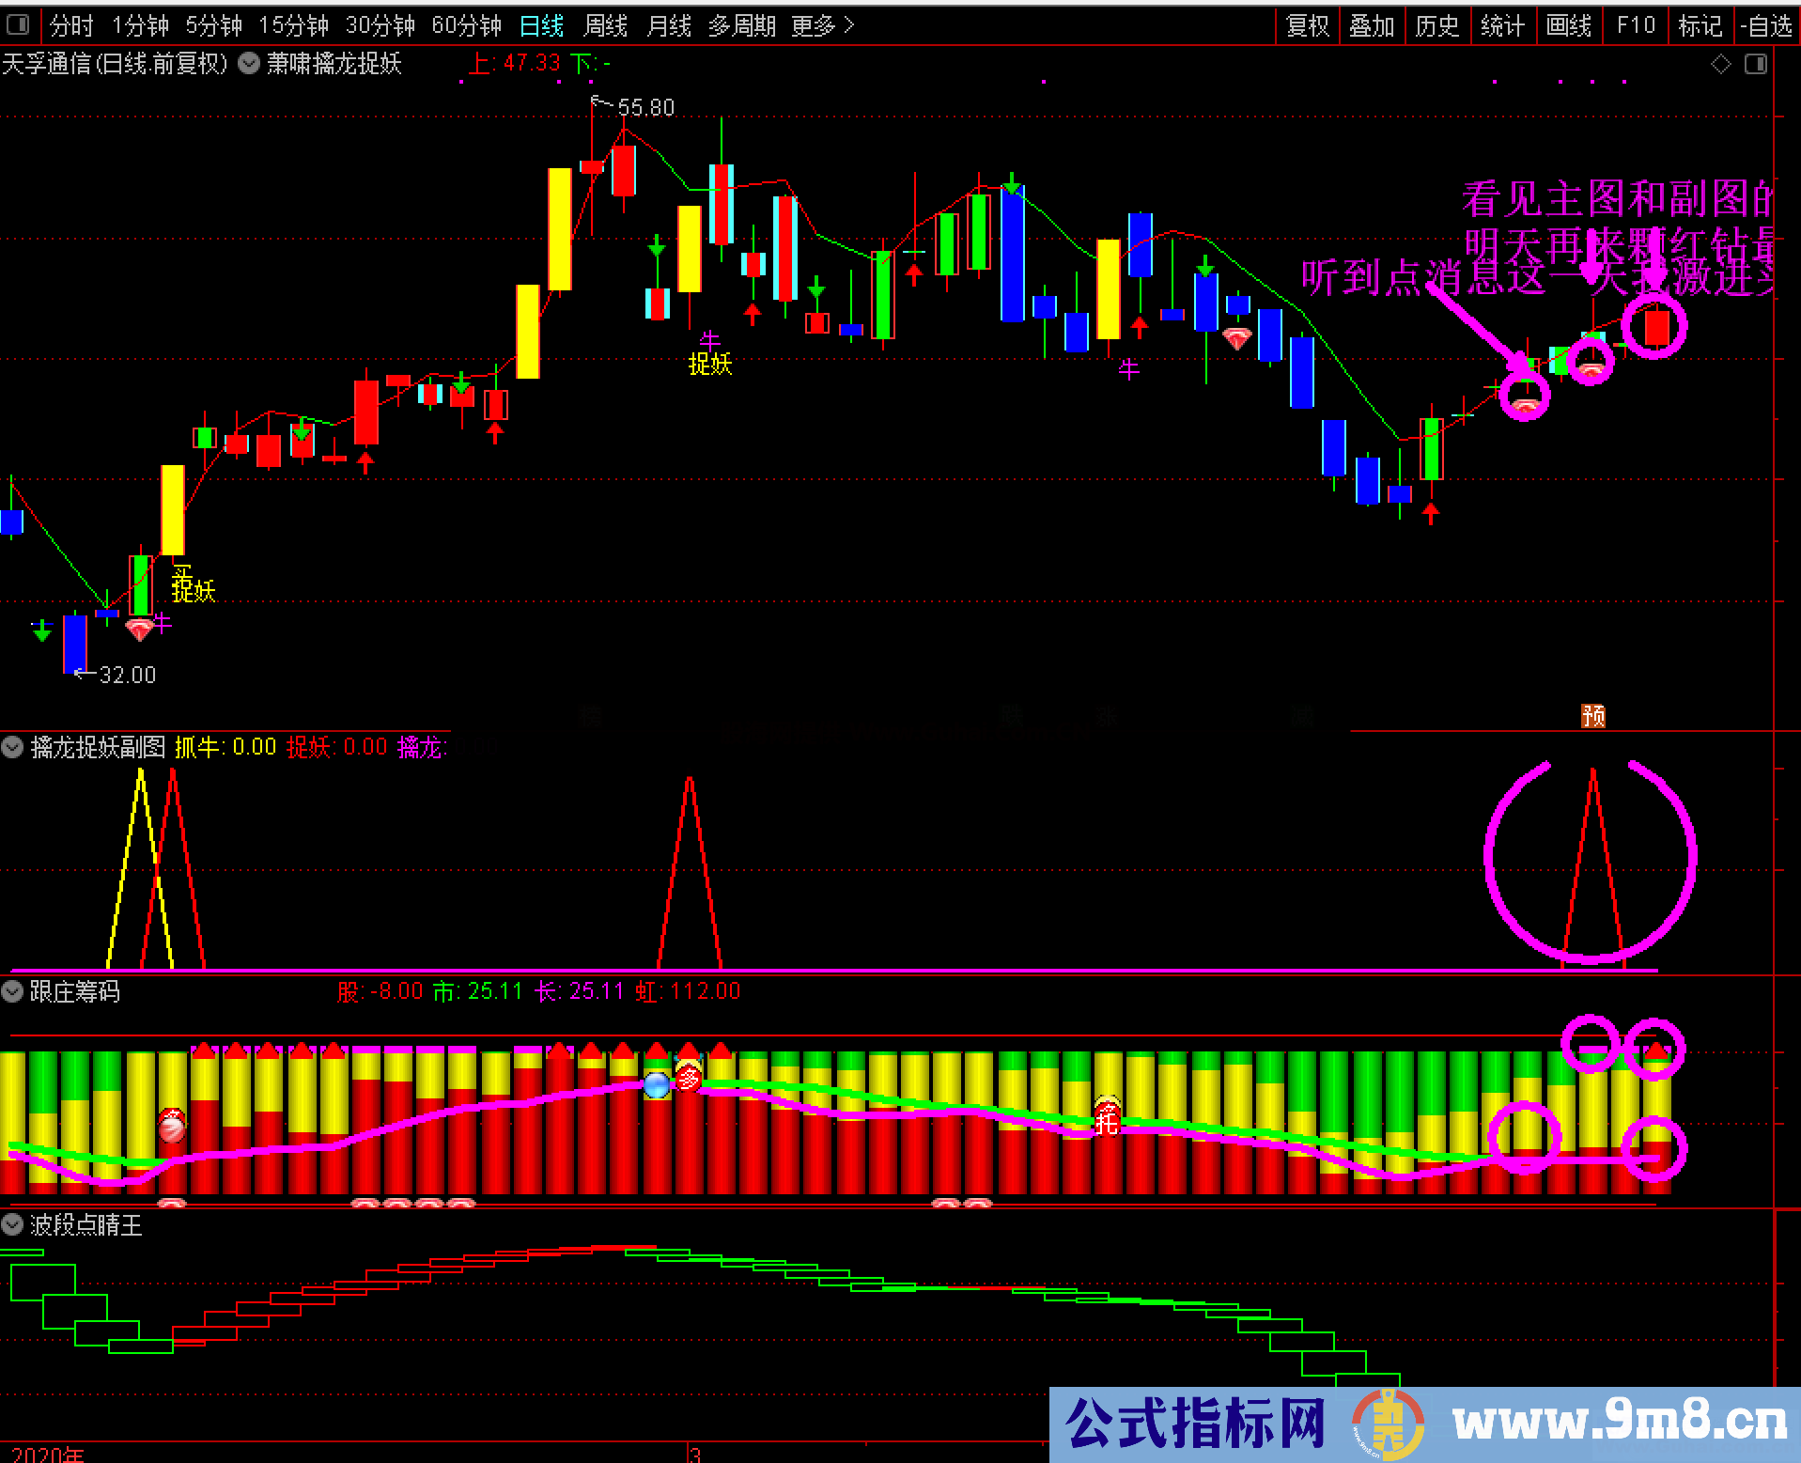Toggle 复权 price adjustment
Image resolution: width=1801 pixels, height=1463 pixels.
pos(1307,25)
